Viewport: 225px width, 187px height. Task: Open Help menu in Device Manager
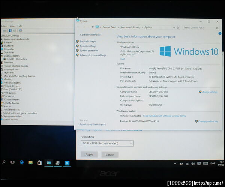[x=19, y=26]
